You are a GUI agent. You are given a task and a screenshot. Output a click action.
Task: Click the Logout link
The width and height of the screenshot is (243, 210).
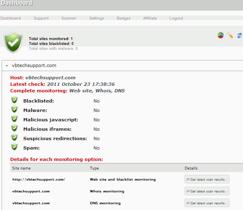176,18
